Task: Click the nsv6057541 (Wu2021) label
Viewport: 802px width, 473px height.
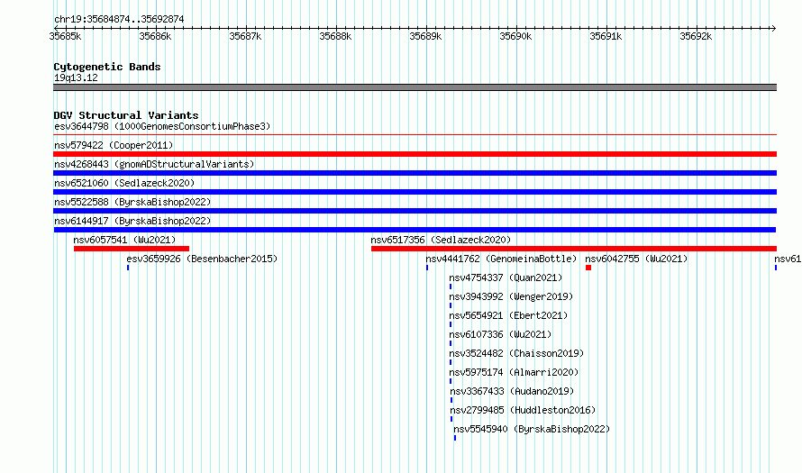Action: [x=124, y=240]
